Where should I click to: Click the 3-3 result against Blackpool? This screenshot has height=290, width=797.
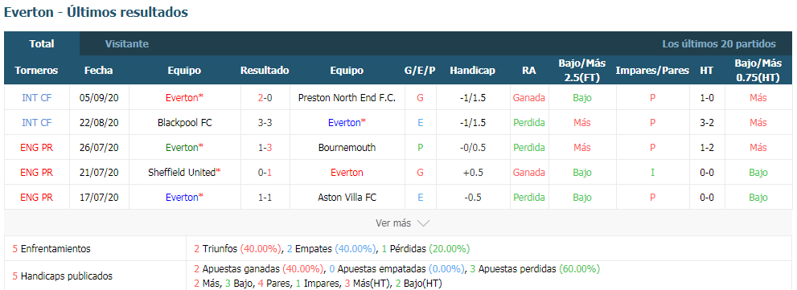click(265, 122)
